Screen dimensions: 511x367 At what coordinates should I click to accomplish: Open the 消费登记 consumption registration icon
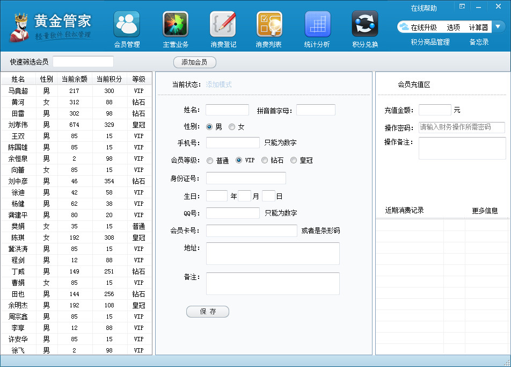tap(223, 24)
